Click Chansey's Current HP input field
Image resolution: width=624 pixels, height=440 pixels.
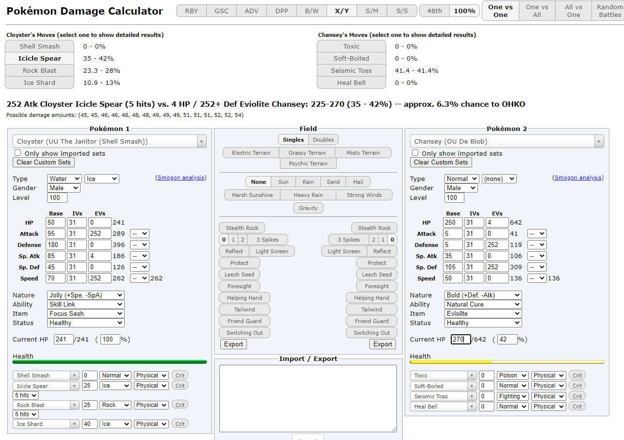pos(461,339)
